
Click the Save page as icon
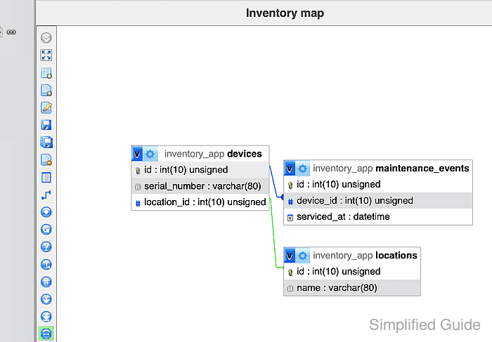(46, 143)
